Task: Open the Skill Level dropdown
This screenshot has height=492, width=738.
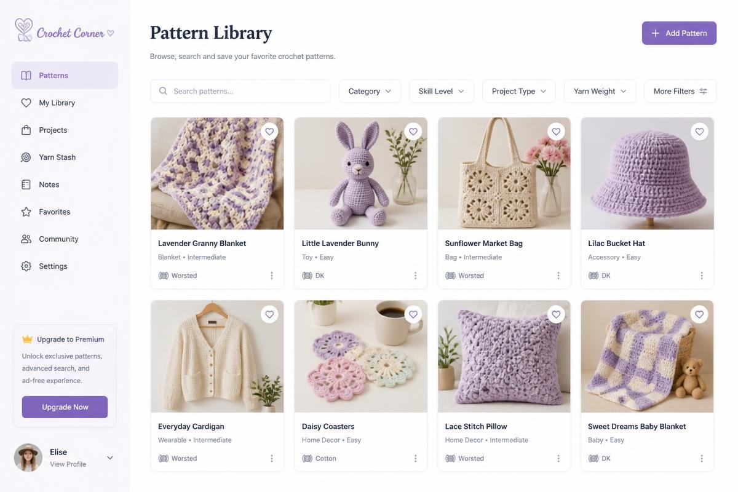Action: tap(442, 91)
